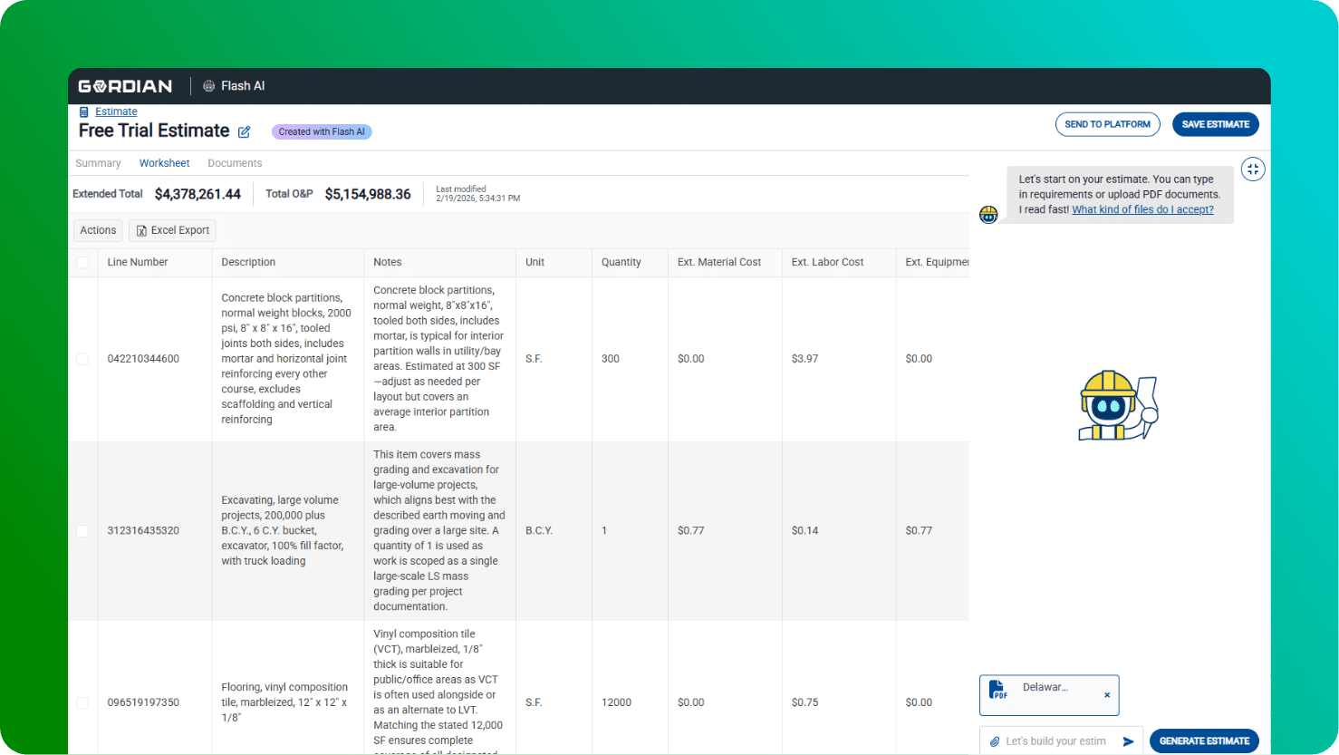Screen dimensions: 1339x755
Task: Toggle the select-all checkbox in the table header
Action: [82, 262]
